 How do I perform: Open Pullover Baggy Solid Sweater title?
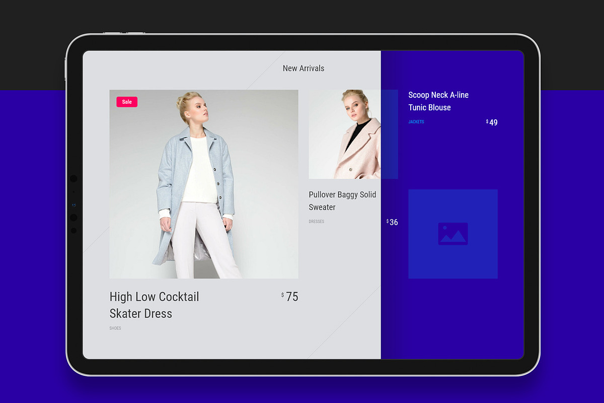click(343, 200)
